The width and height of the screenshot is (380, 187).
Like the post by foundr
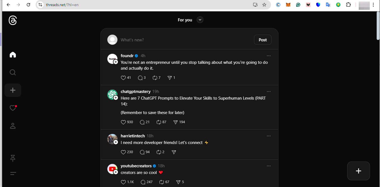123,78
